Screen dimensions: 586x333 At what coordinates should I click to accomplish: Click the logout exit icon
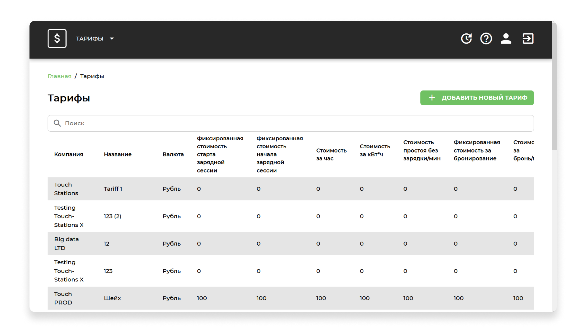click(x=528, y=38)
